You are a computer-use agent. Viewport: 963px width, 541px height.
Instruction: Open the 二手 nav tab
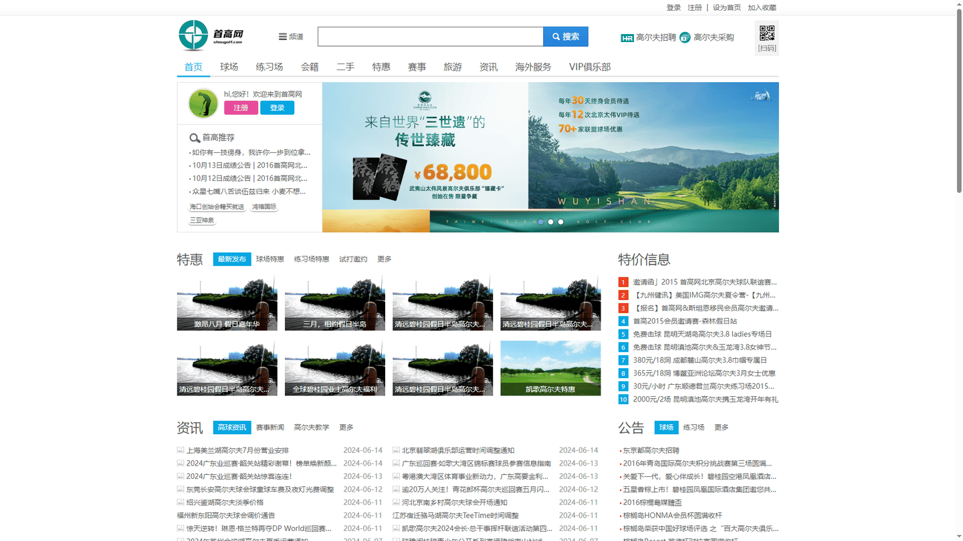click(x=345, y=67)
